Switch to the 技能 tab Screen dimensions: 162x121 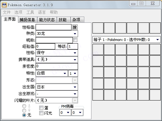(64, 20)
